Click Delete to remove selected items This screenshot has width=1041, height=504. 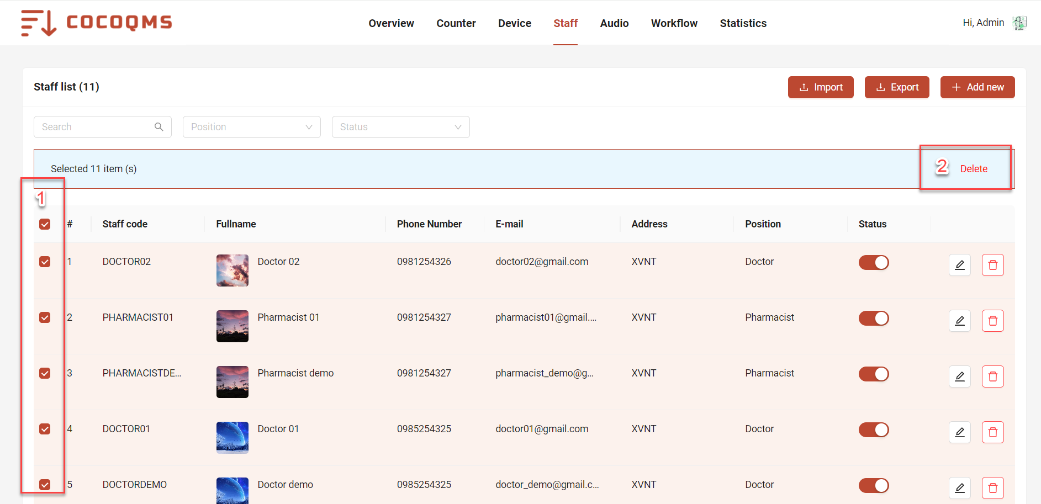point(973,169)
